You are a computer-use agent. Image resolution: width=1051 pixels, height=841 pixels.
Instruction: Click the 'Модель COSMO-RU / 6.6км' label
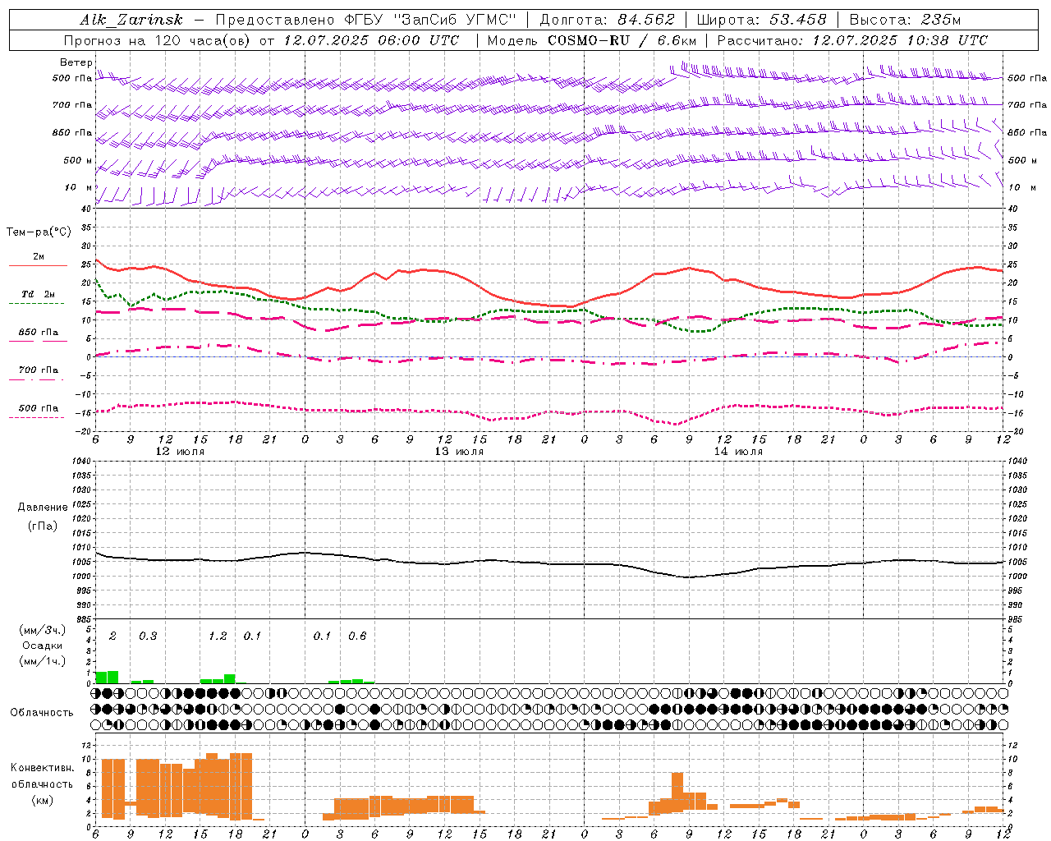pos(592,40)
